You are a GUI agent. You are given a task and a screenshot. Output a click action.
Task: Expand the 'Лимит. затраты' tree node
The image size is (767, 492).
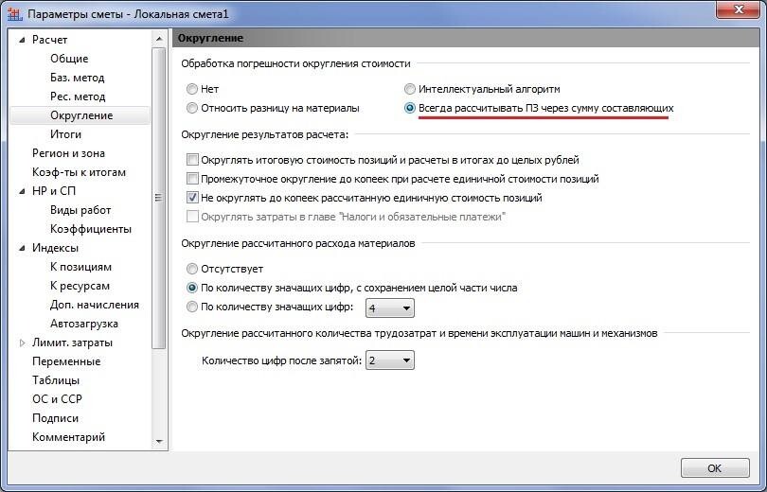pyautogui.click(x=22, y=343)
